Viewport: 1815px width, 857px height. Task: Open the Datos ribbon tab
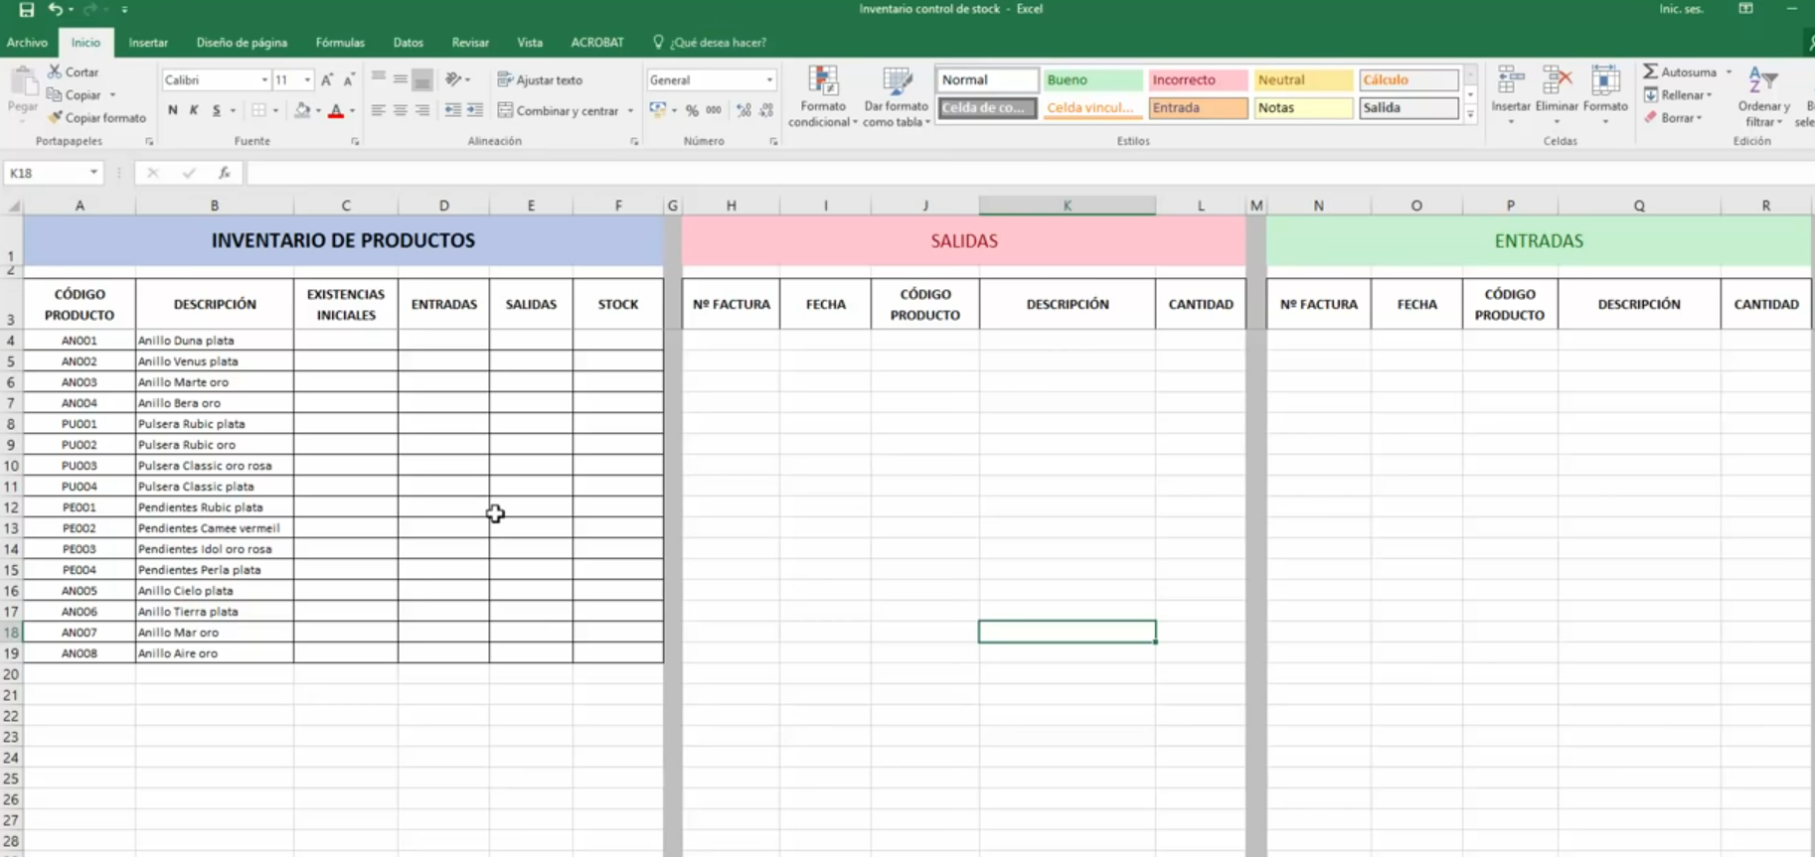[408, 43]
